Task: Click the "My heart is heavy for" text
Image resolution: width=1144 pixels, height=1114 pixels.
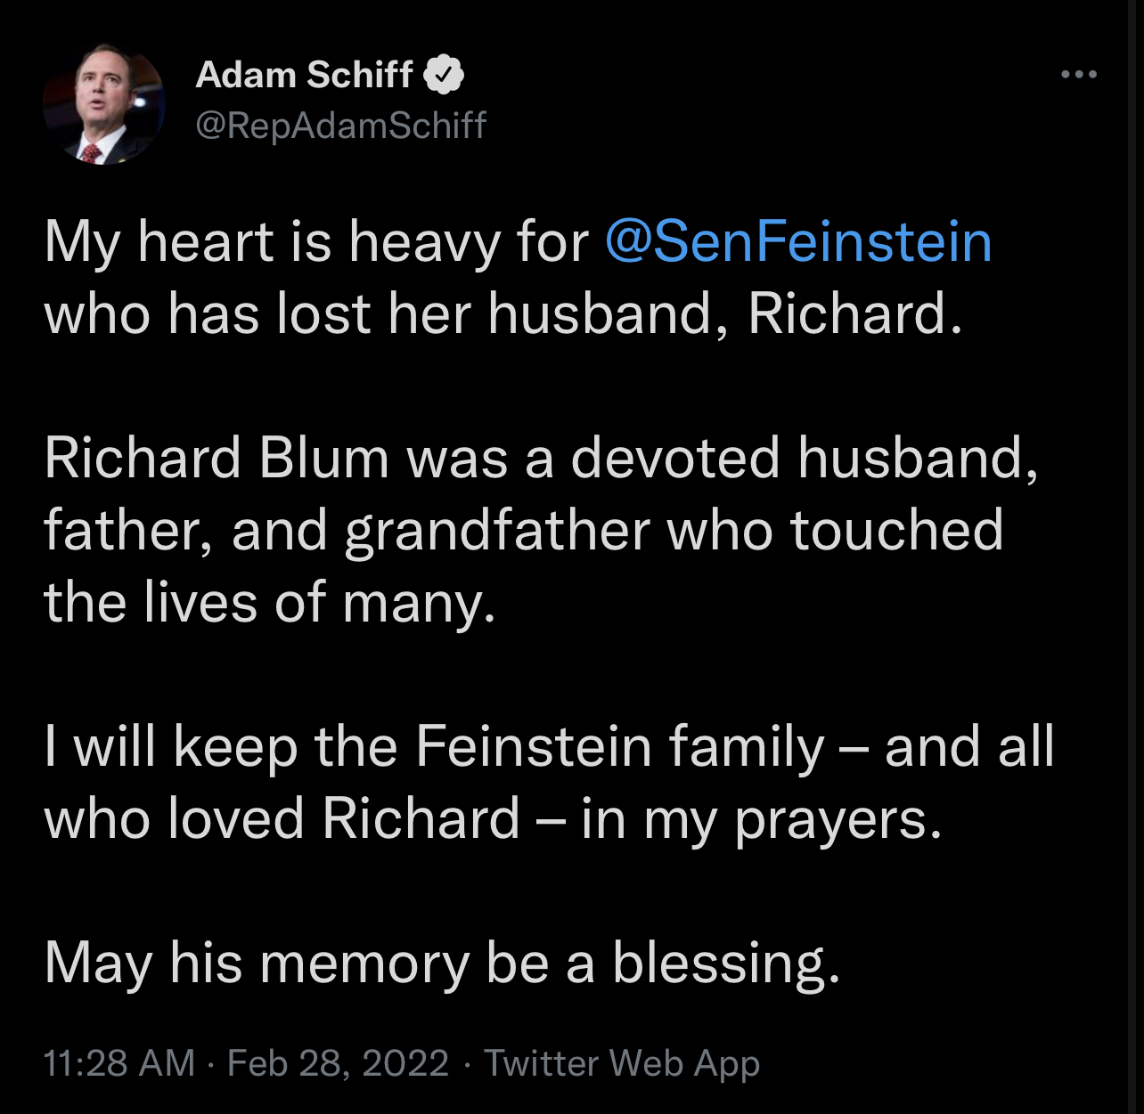Action: tap(316, 242)
